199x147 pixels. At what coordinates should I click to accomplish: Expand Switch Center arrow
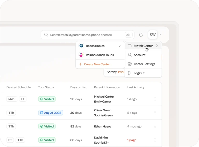(157, 46)
